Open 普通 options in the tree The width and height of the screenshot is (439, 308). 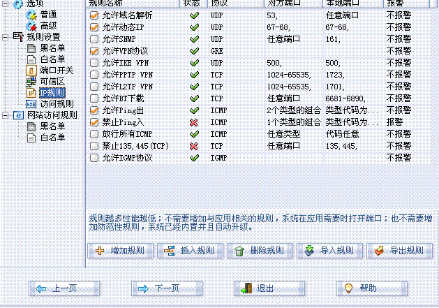point(48,15)
